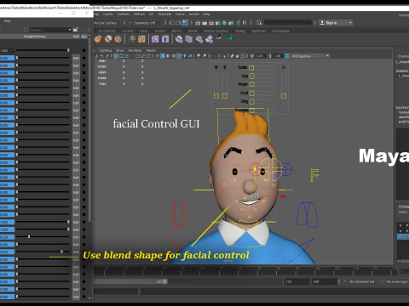Image resolution: width=409 pixels, height=306 pixels.
Task: Toggle the Sad control box in facial GUI
Action: (x=251, y=76)
